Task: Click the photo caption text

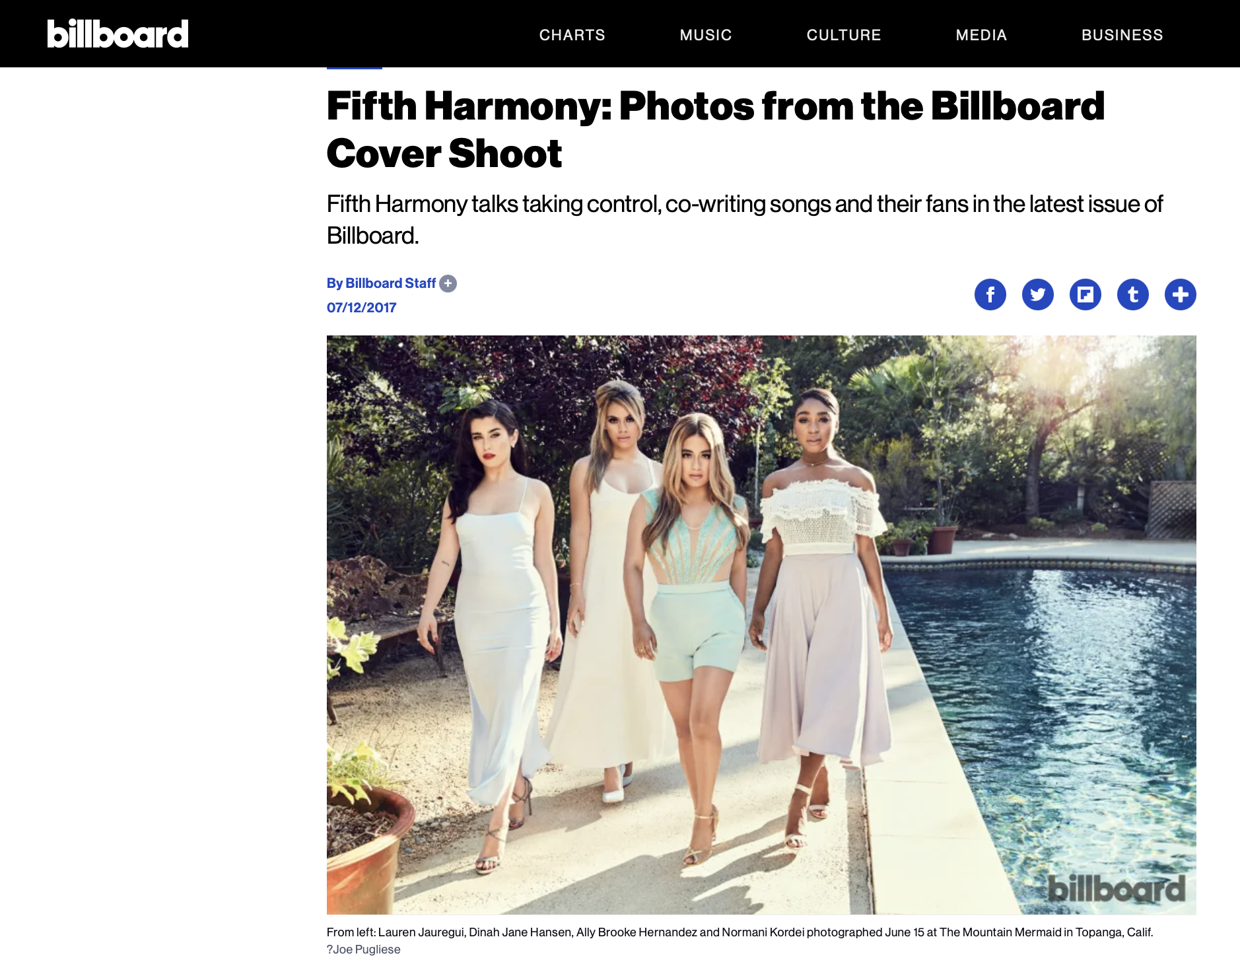Action: [740, 932]
